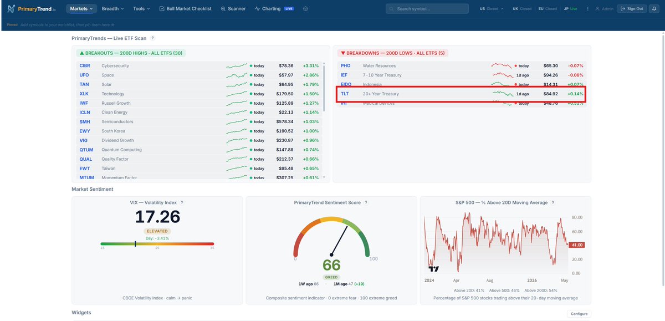Expand the Markets dropdown menu
The width and height of the screenshot is (665, 321).
tap(81, 9)
